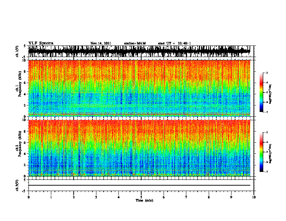Click the ch.3 flat voltage trace
Viewport: 286px width, 221px height.
(139, 185)
